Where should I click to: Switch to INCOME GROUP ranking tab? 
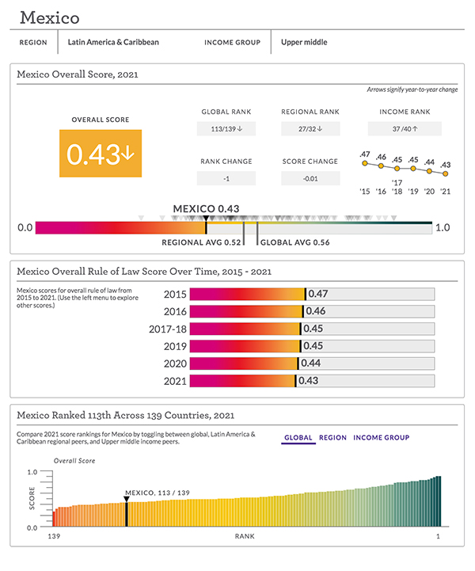coord(381,437)
